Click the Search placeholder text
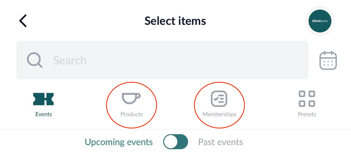The height and width of the screenshot is (162, 351). 70,60
